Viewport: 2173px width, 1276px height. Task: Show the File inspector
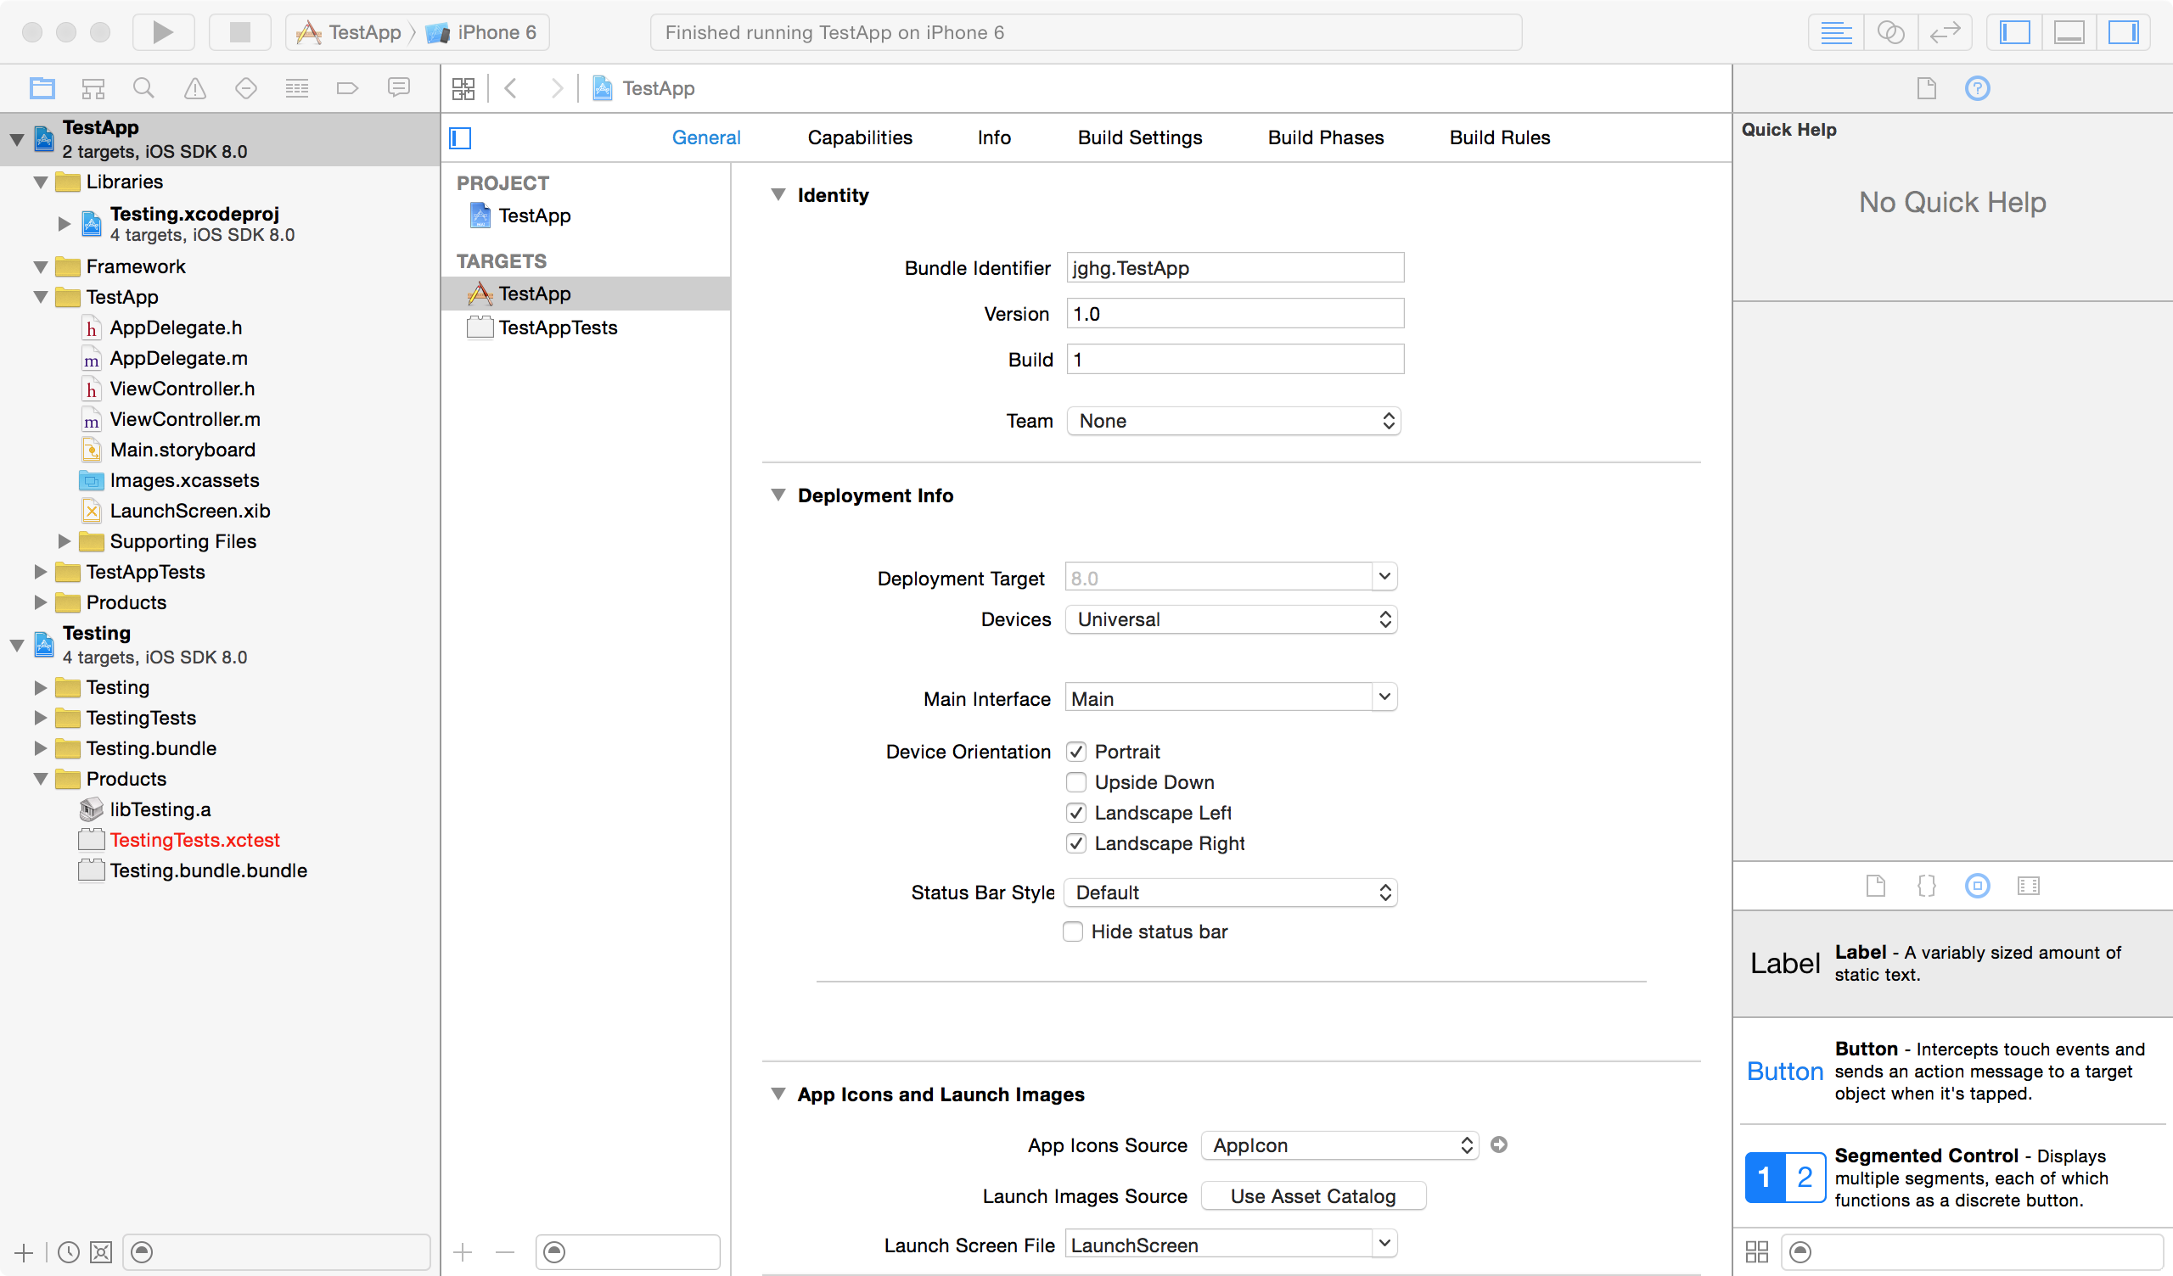pyautogui.click(x=1926, y=88)
